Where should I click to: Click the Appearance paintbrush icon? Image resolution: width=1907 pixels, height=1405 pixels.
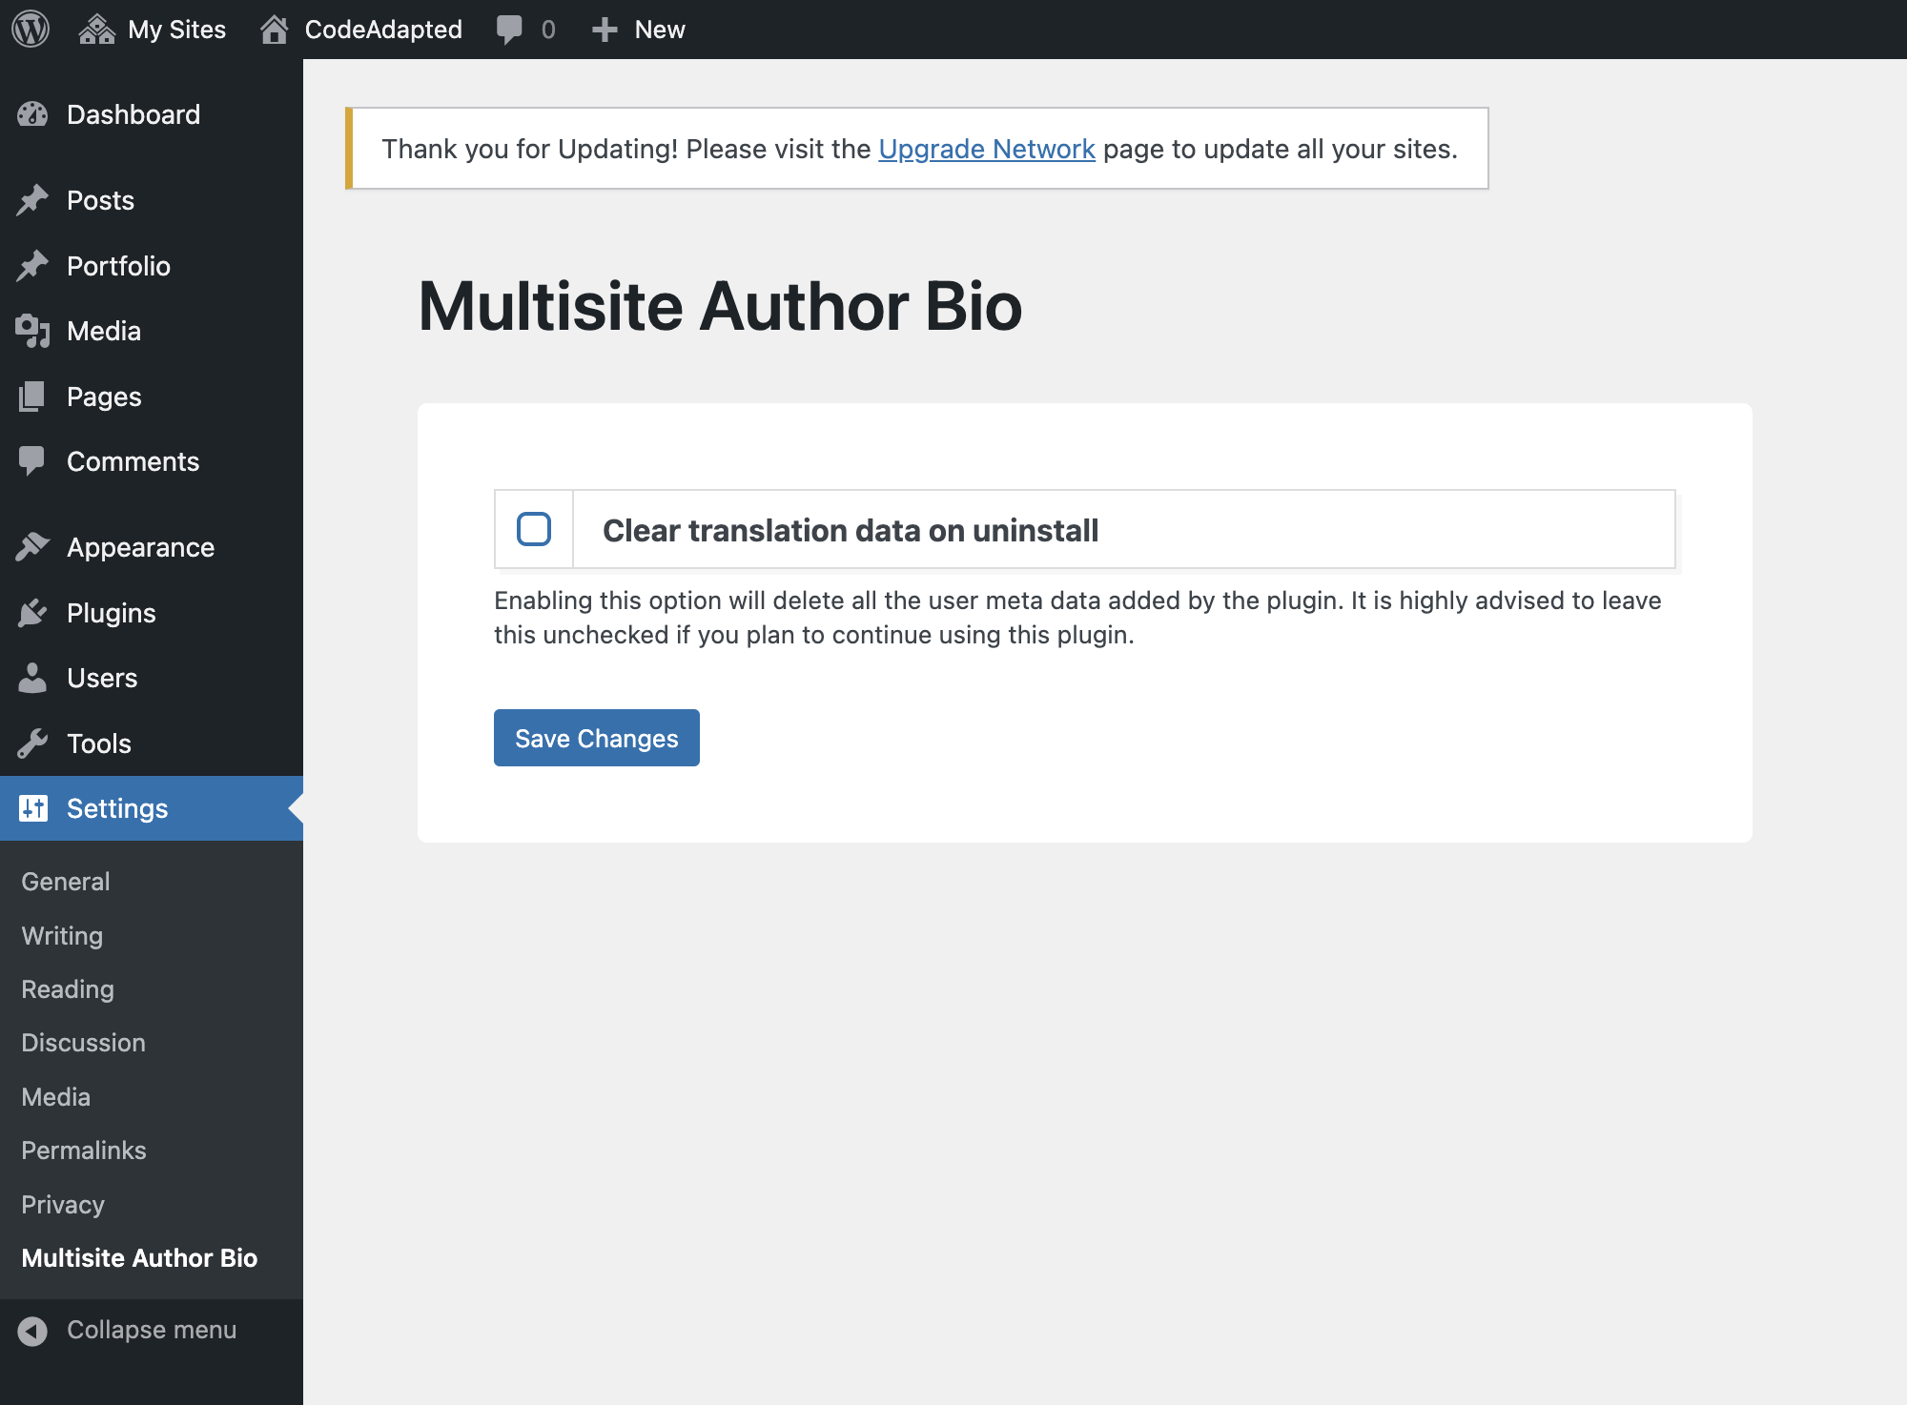click(32, 547)
